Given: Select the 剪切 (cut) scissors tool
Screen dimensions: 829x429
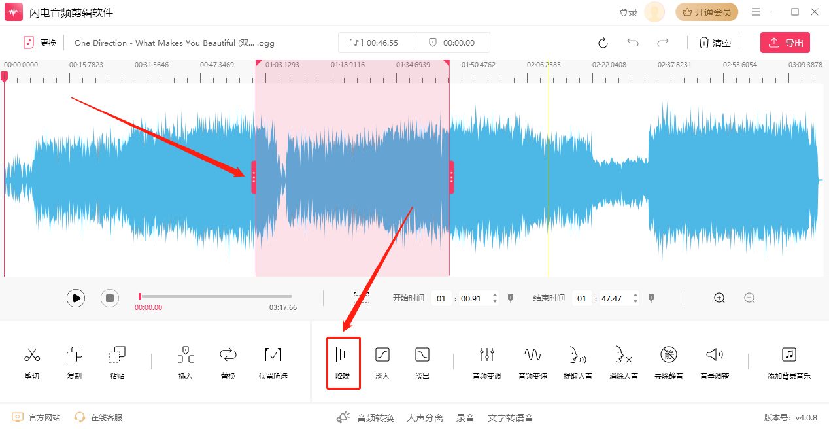Looking at the screenshot, I should (31, 362).
